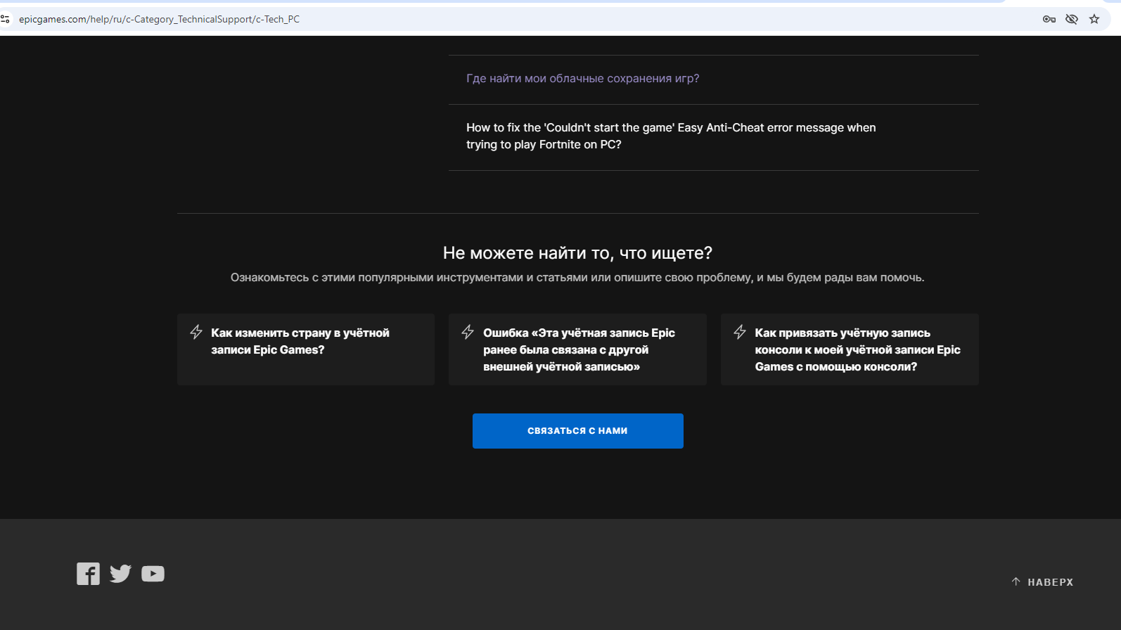
Task: Click the lightning icon beside 'Как привязать учётную запись'
Action: (740, 332)
